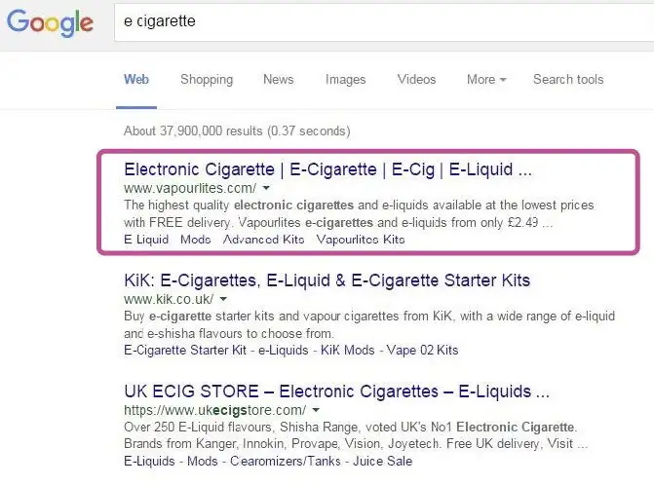
Task: Open the 'Advanced Kits' sitelink
Action: (x=263, y=240)
